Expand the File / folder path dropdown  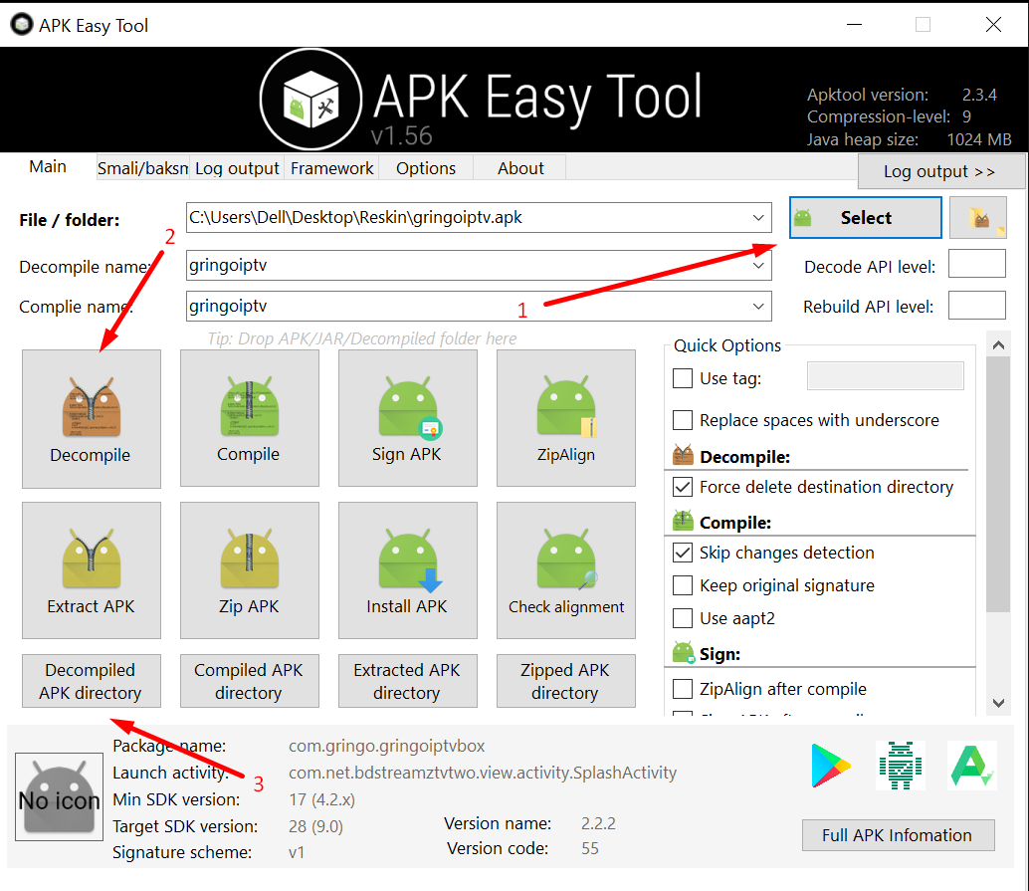tap(760, 217)
